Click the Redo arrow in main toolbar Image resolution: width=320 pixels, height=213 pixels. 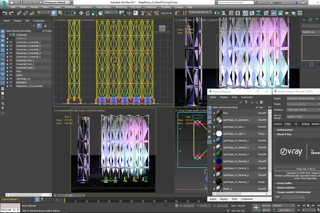point(11,13)
